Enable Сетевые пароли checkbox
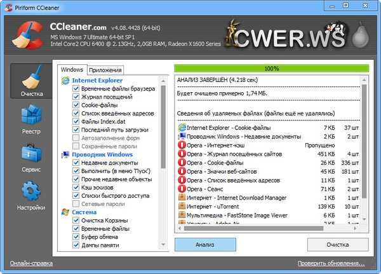Screen dimensions: 381x274 76,203
